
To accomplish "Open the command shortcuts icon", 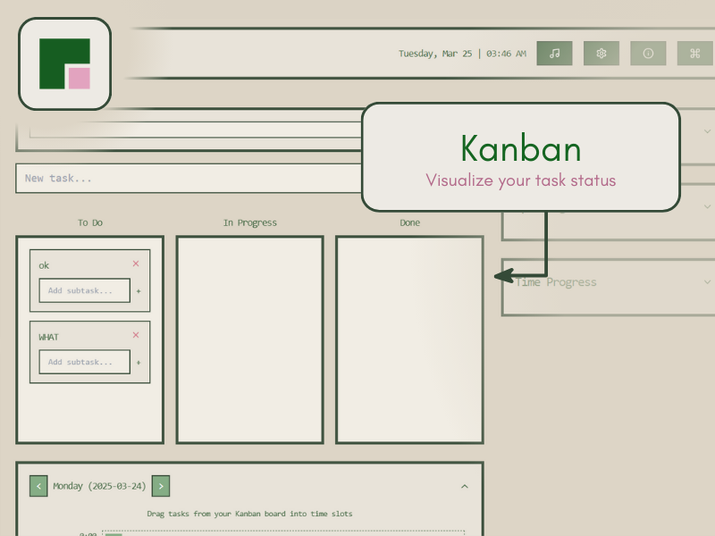I will tap(695, 54).
